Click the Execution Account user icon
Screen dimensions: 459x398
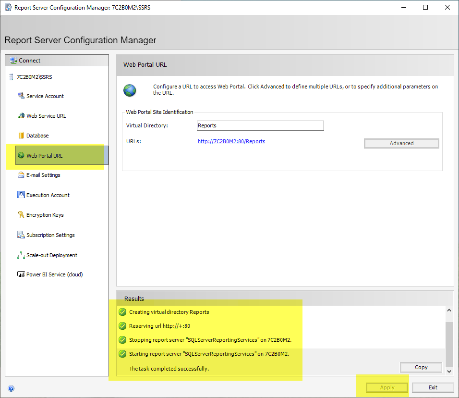21,195
